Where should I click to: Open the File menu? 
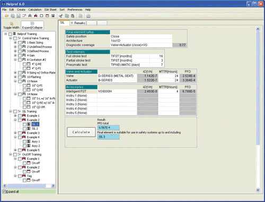[x=4, y=10]
